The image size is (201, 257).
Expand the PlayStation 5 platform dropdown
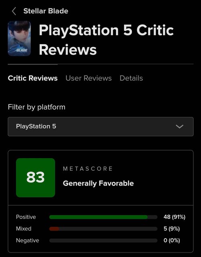pos(101,126)
